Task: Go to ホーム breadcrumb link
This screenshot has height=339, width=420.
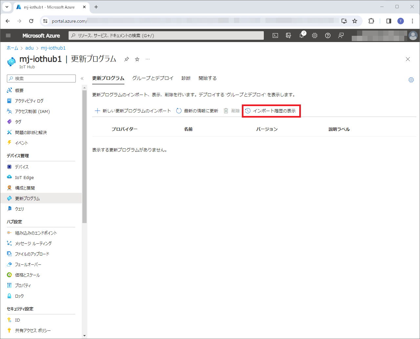Action: (12, 48)
